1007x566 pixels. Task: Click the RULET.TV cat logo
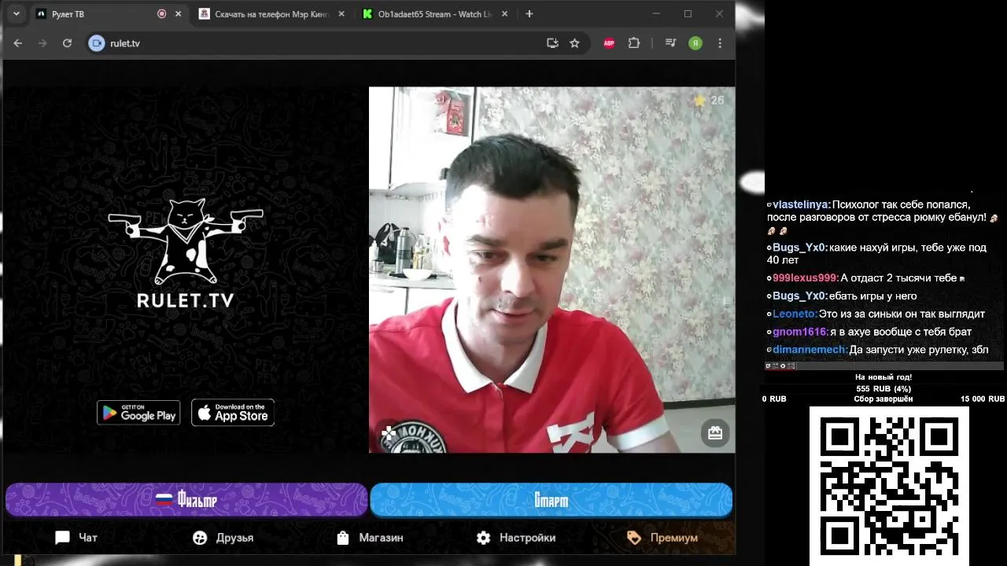(186, 252)
